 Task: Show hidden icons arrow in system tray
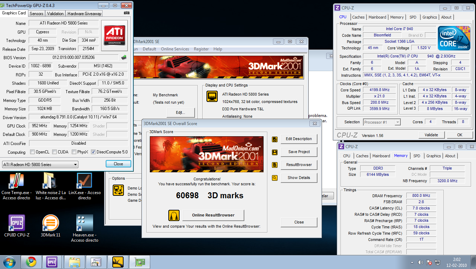coord(412,262)
